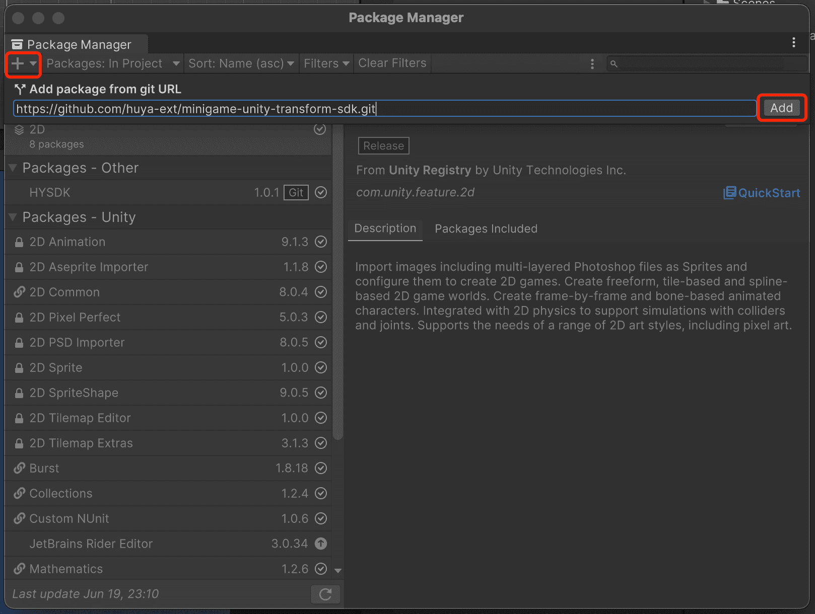Click the link icon beside Burst
The width and height of the screenshot is (815, 614).
point(19,468)
